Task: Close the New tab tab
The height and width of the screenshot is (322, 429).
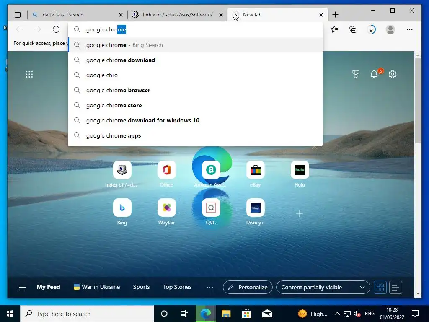Action: (321, 15)
